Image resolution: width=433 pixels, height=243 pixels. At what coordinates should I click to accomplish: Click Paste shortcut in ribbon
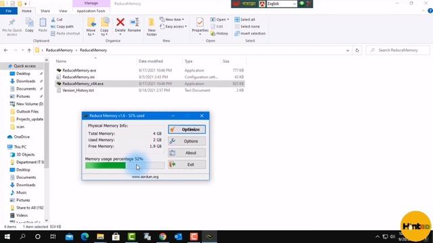pyautogui.click(x=66, y=33)
